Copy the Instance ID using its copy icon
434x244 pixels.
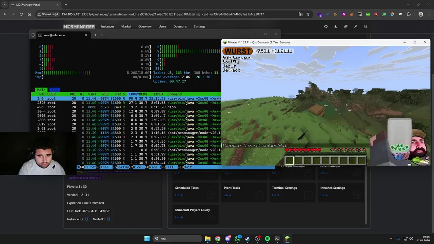point(86,219)
